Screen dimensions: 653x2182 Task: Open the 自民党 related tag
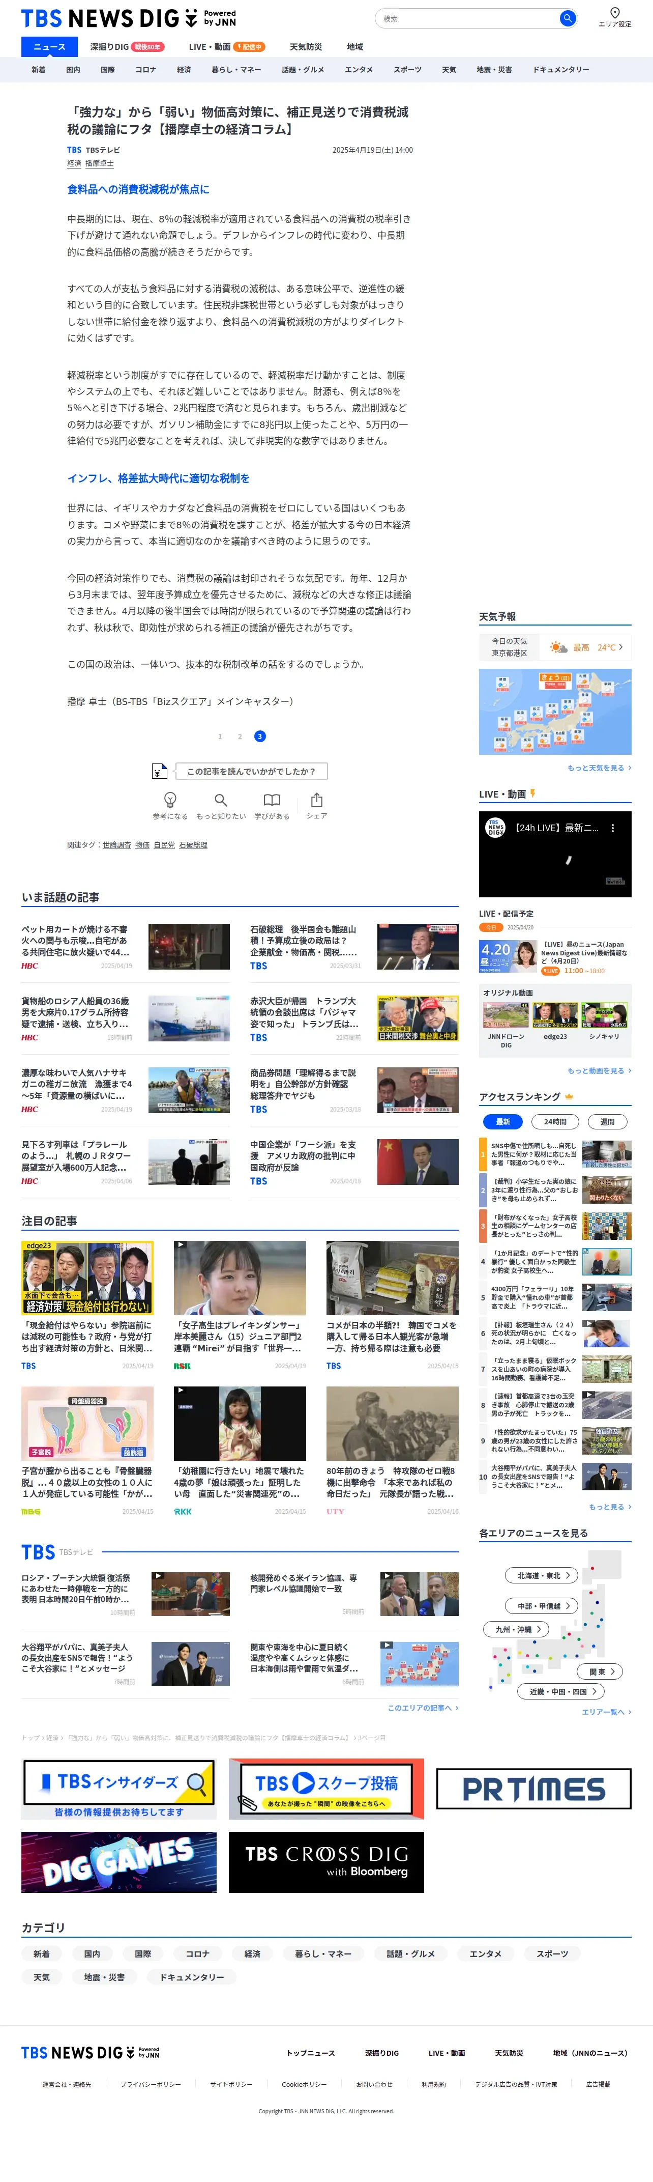point(164,844)
